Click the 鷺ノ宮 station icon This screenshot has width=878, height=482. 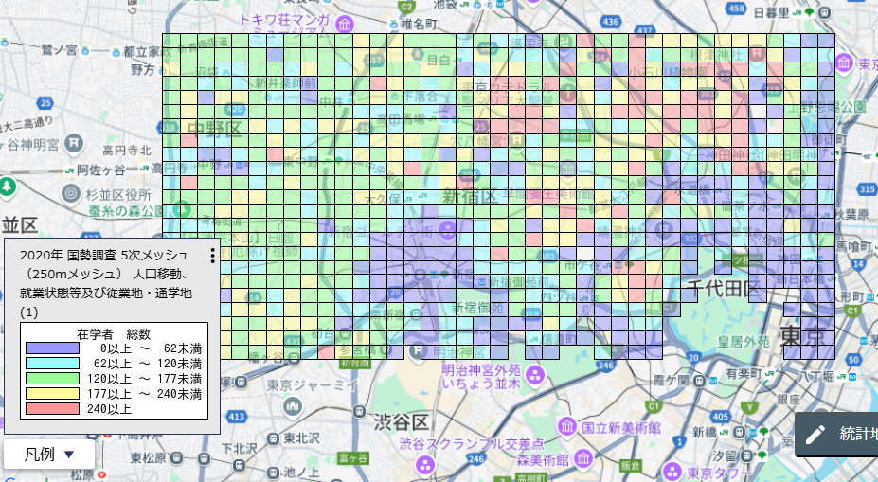84,51
